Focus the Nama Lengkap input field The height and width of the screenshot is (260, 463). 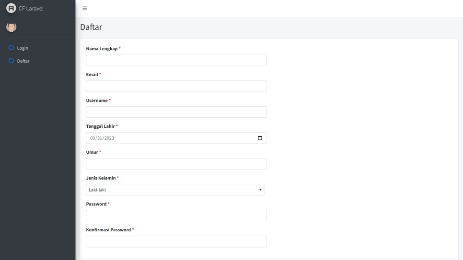point(176,60)
